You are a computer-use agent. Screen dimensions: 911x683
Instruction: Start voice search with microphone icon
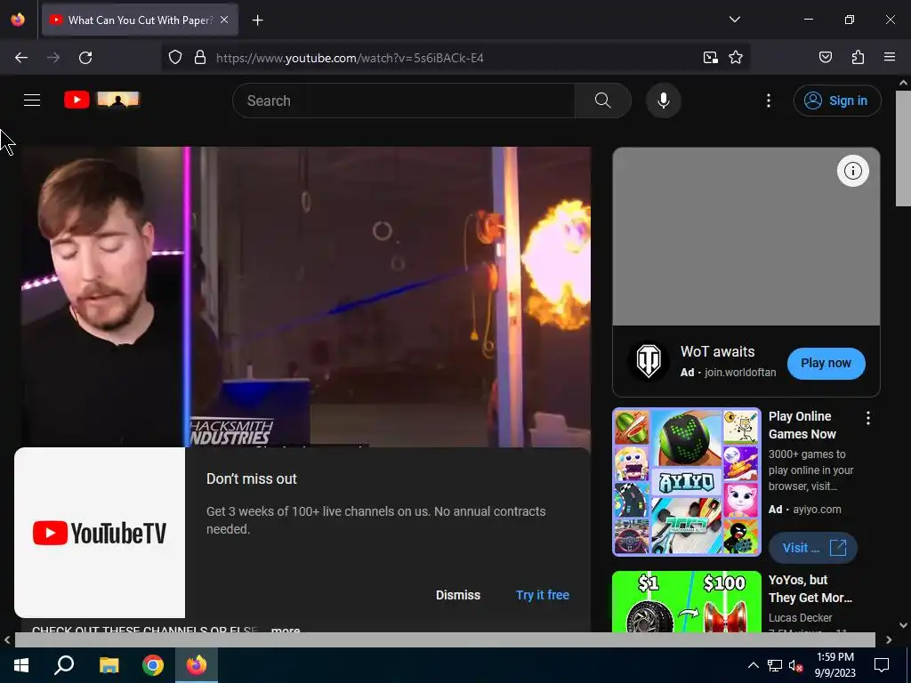[663, 100]
